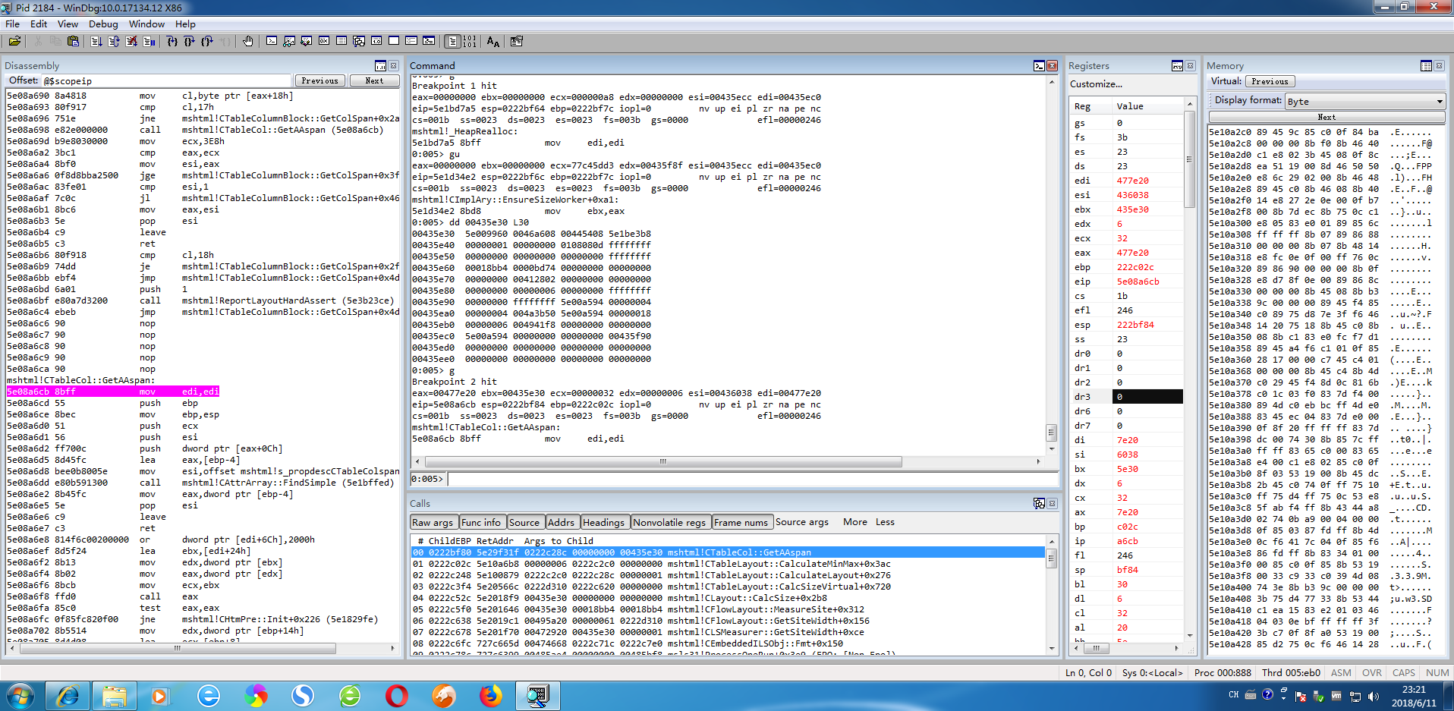This screenshot has width=1454, height=711.
Task: Click the Restart debugging toolbar icon
Action: coord(114,41)
